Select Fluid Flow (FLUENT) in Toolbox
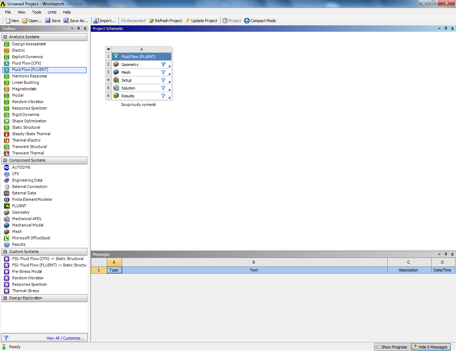Screen dimensions: 456x351 click(44, 70)
